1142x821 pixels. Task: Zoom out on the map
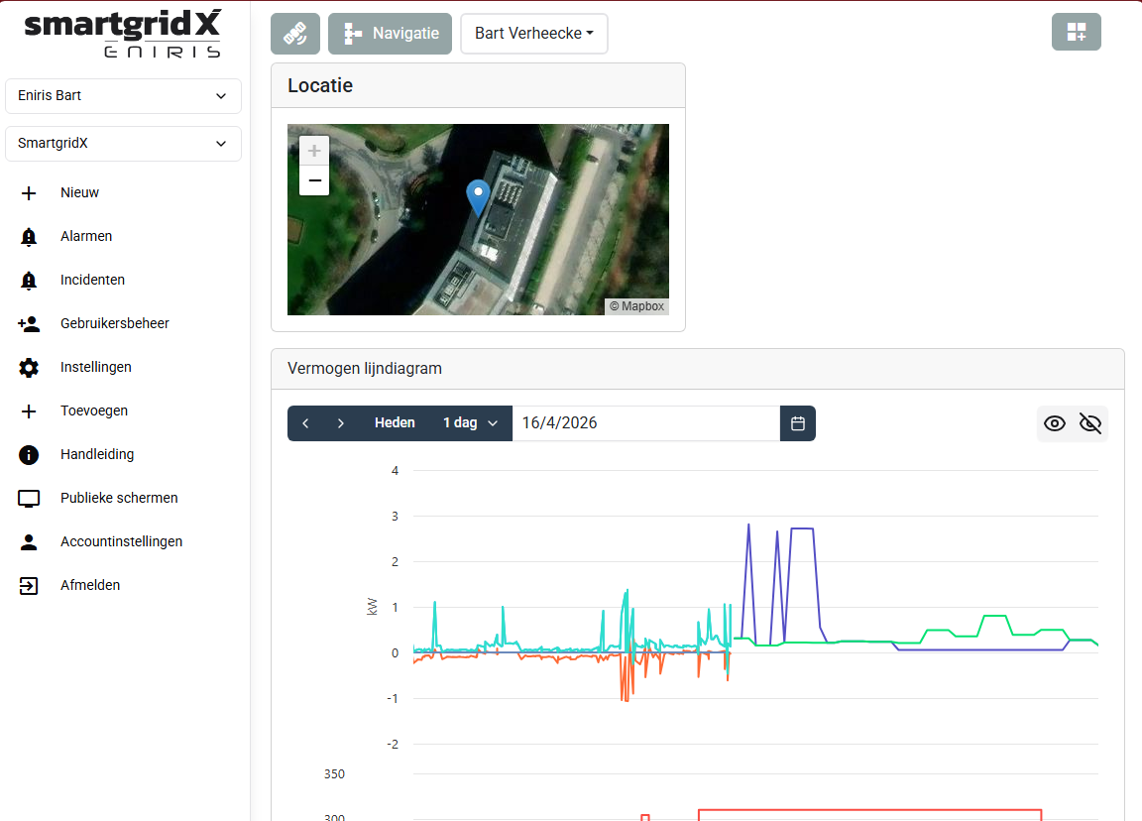tap(314, 180)
